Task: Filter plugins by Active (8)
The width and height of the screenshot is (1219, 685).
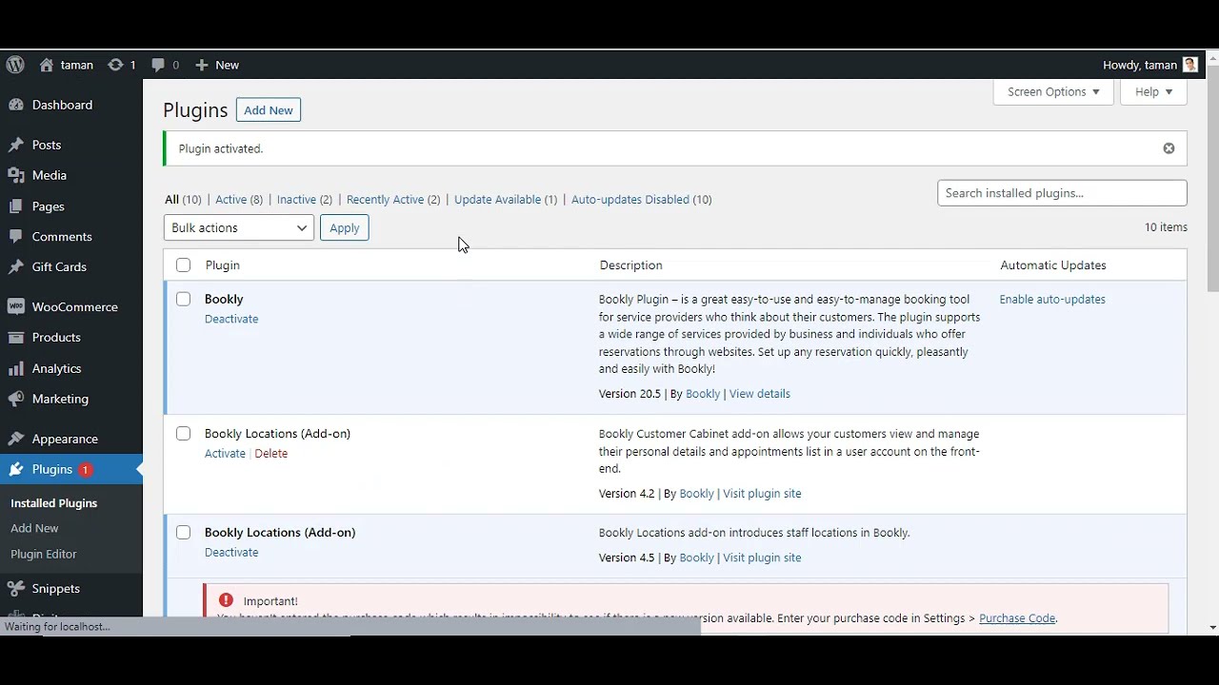Action: (x=239, y=200)
